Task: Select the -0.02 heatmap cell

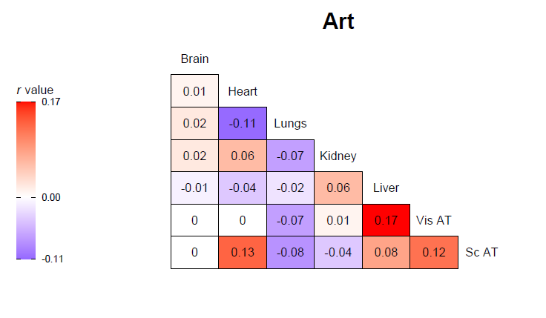Action: pyautogui.click(x=290, y=188)
